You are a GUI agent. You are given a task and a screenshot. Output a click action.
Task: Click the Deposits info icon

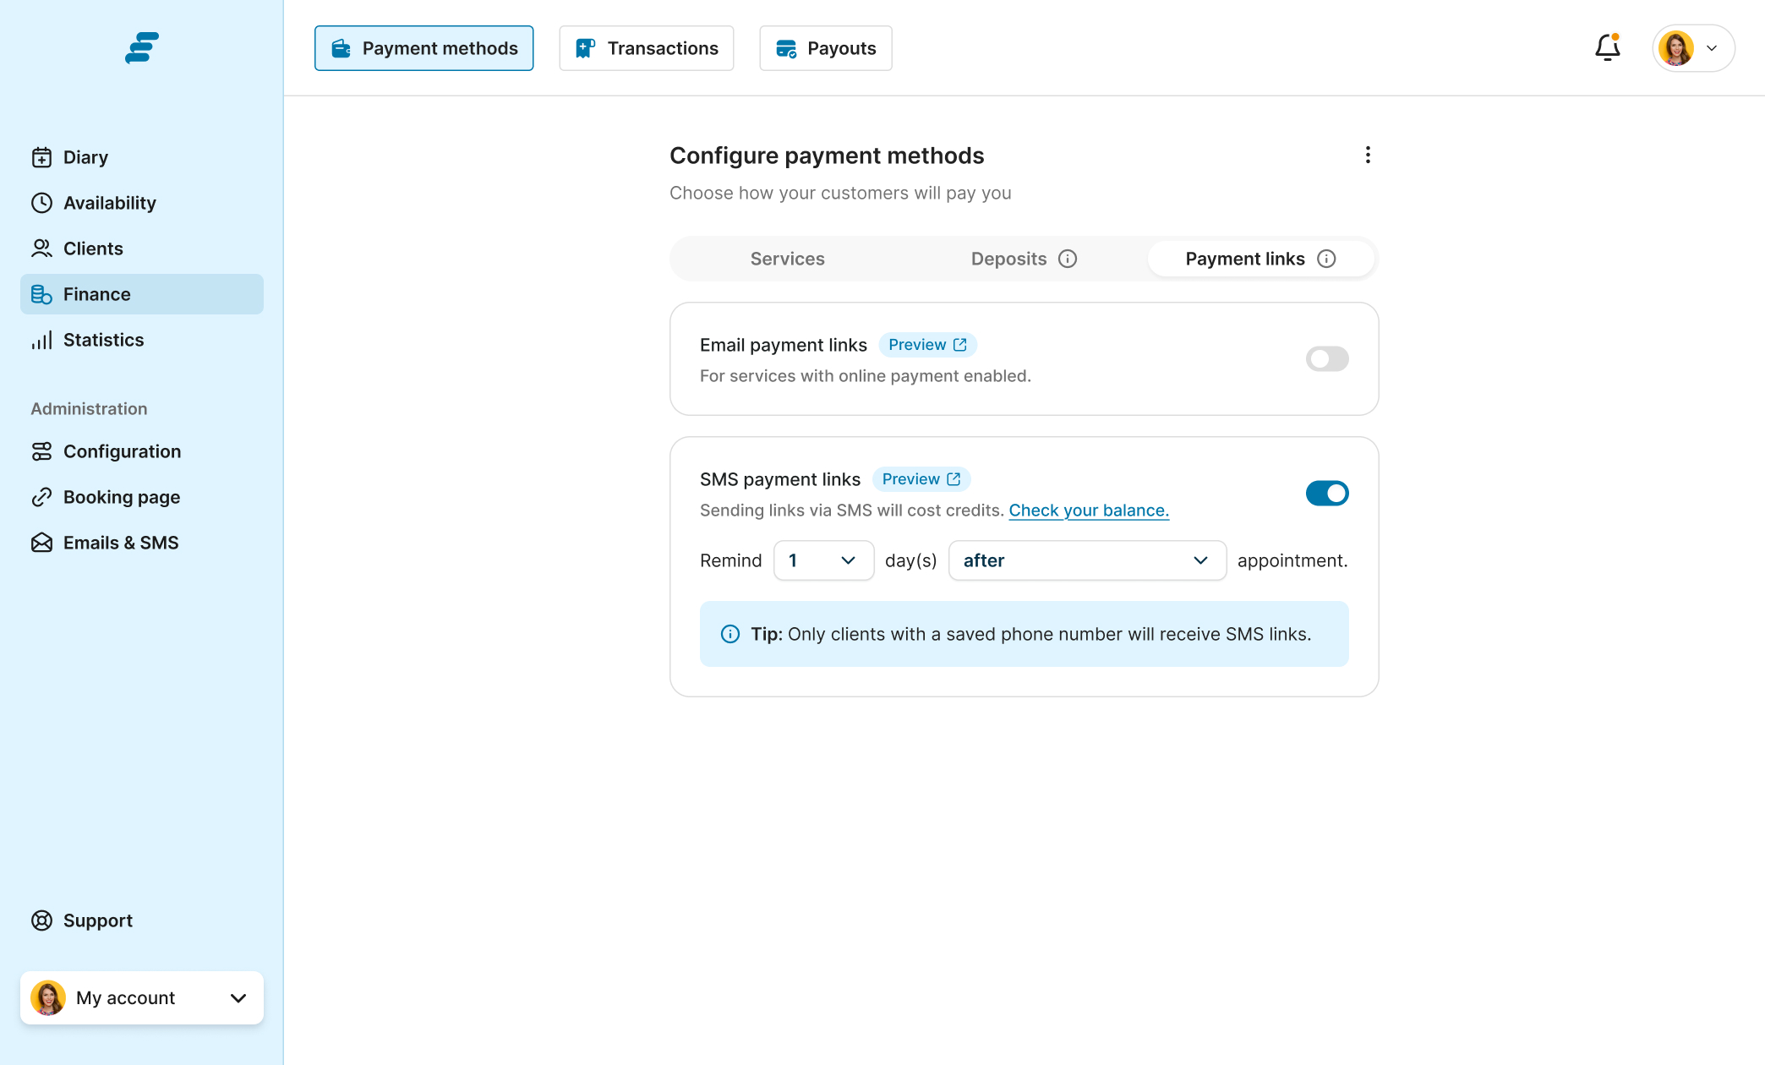[1068, 259]
